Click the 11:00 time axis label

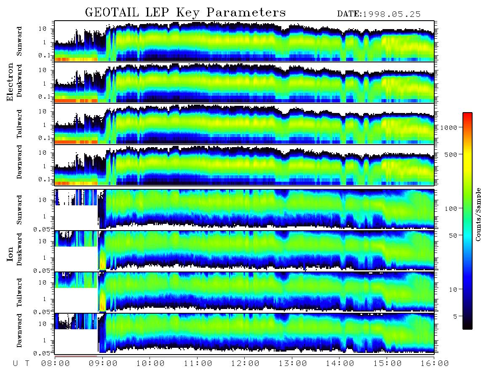pos(198,363)
